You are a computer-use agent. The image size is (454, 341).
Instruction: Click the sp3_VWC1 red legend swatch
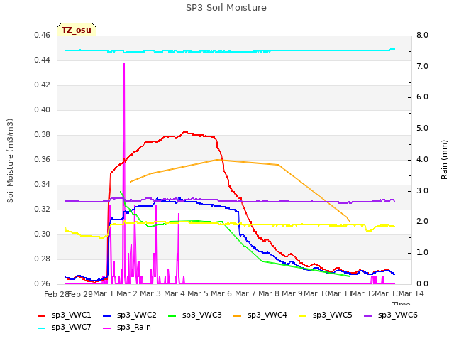(42, 316)
